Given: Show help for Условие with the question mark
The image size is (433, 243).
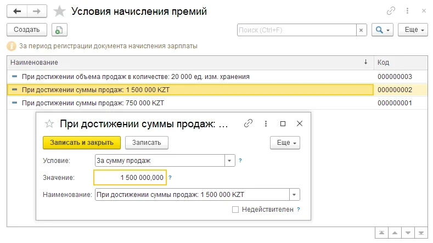Looking at the screenshot, I should [x=240, y=160].
